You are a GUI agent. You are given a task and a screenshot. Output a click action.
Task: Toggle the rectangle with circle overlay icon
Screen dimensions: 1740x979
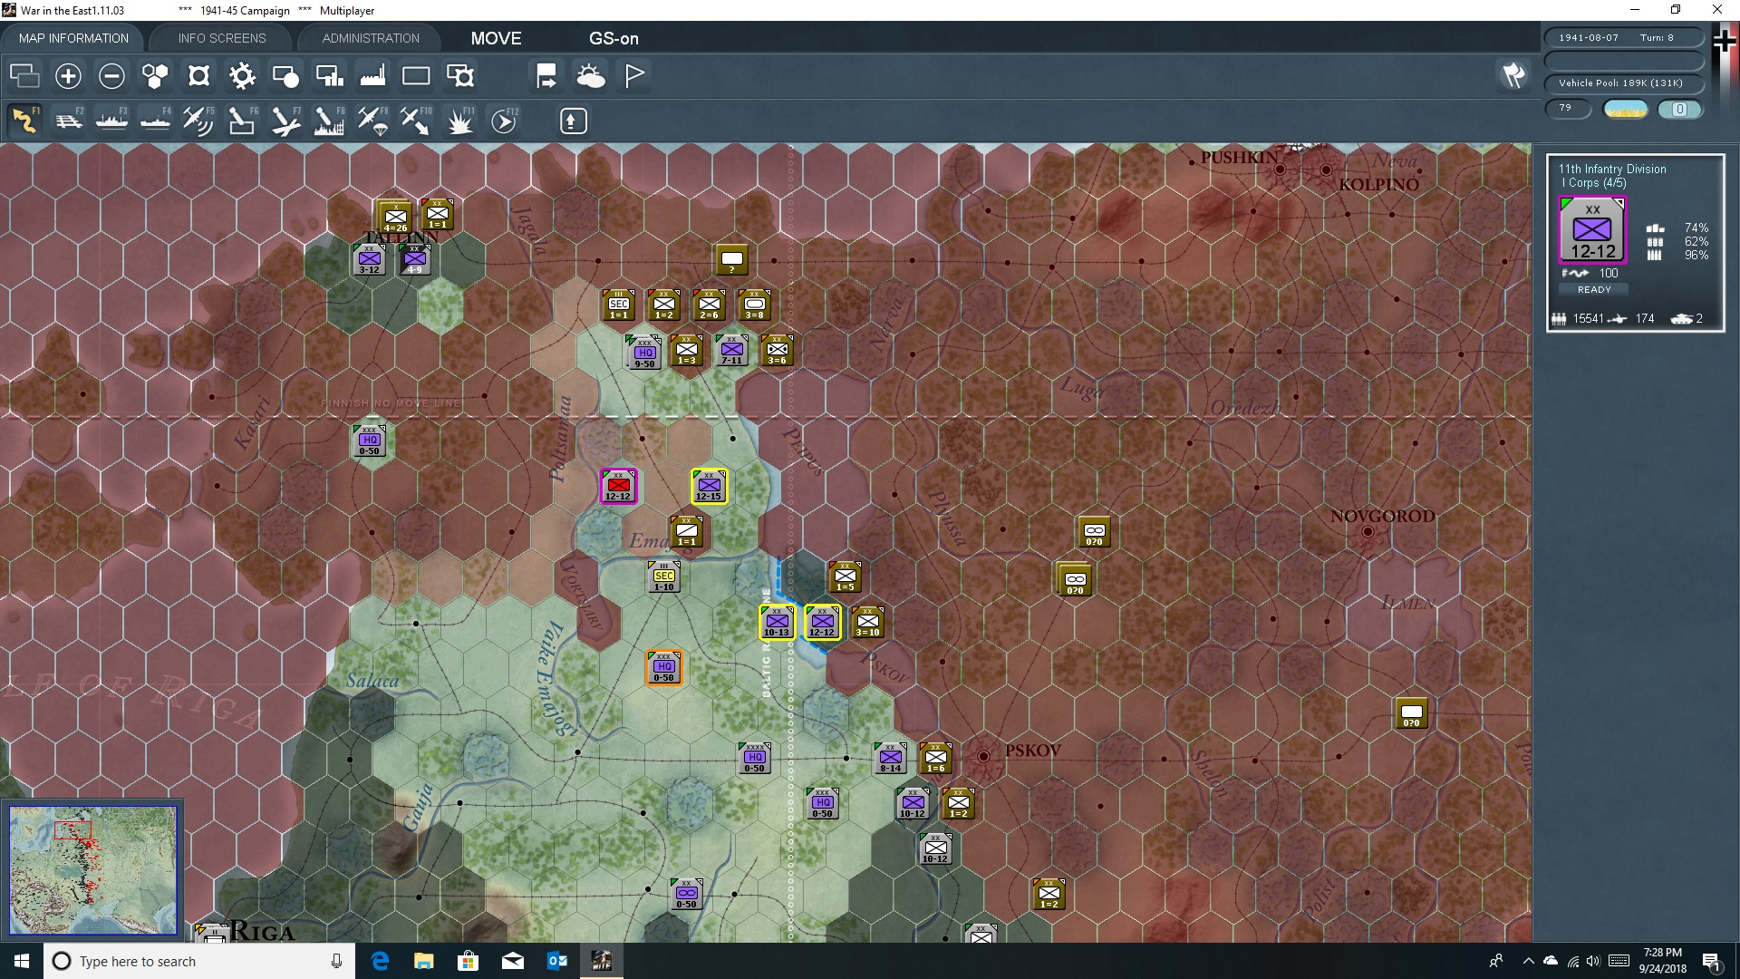[285, 76]
